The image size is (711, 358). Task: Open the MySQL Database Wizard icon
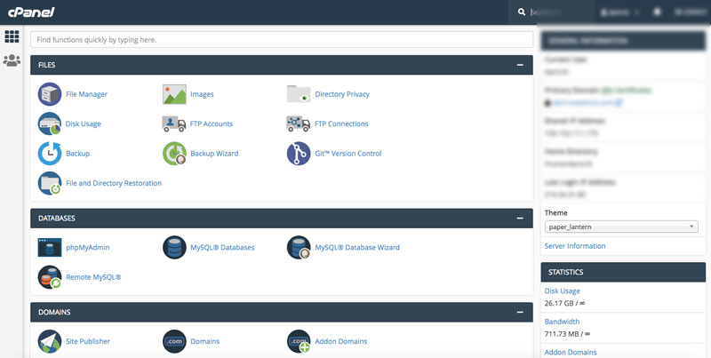(x=299, y=248)
